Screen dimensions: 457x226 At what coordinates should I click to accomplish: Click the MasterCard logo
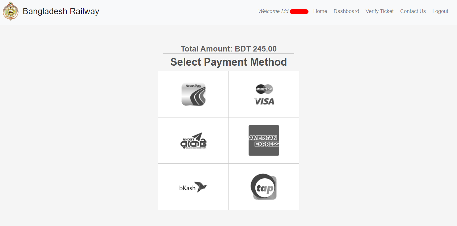[264, 89]
